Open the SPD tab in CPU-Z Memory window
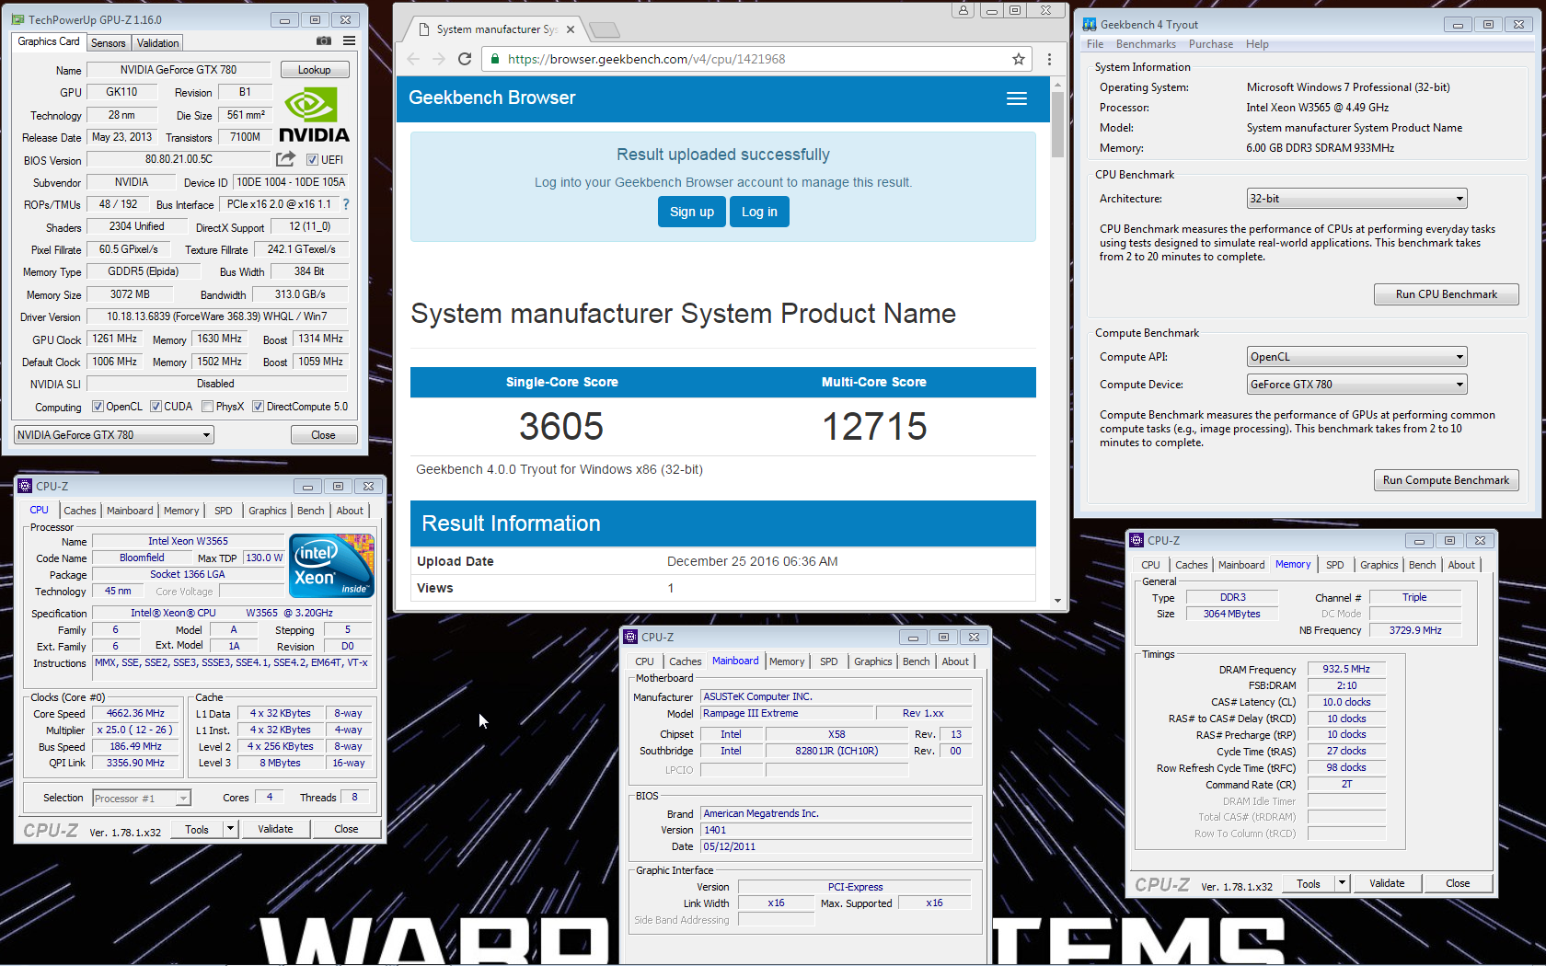The width and height of the screenshot is (1546, 966). point(1335,565)
